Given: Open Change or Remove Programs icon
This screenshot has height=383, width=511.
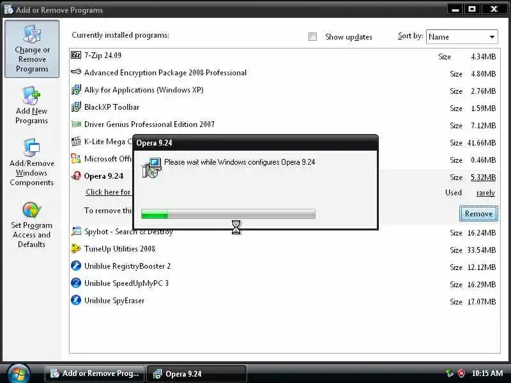Looking at the screenshot, I should [x=32, y=34].
